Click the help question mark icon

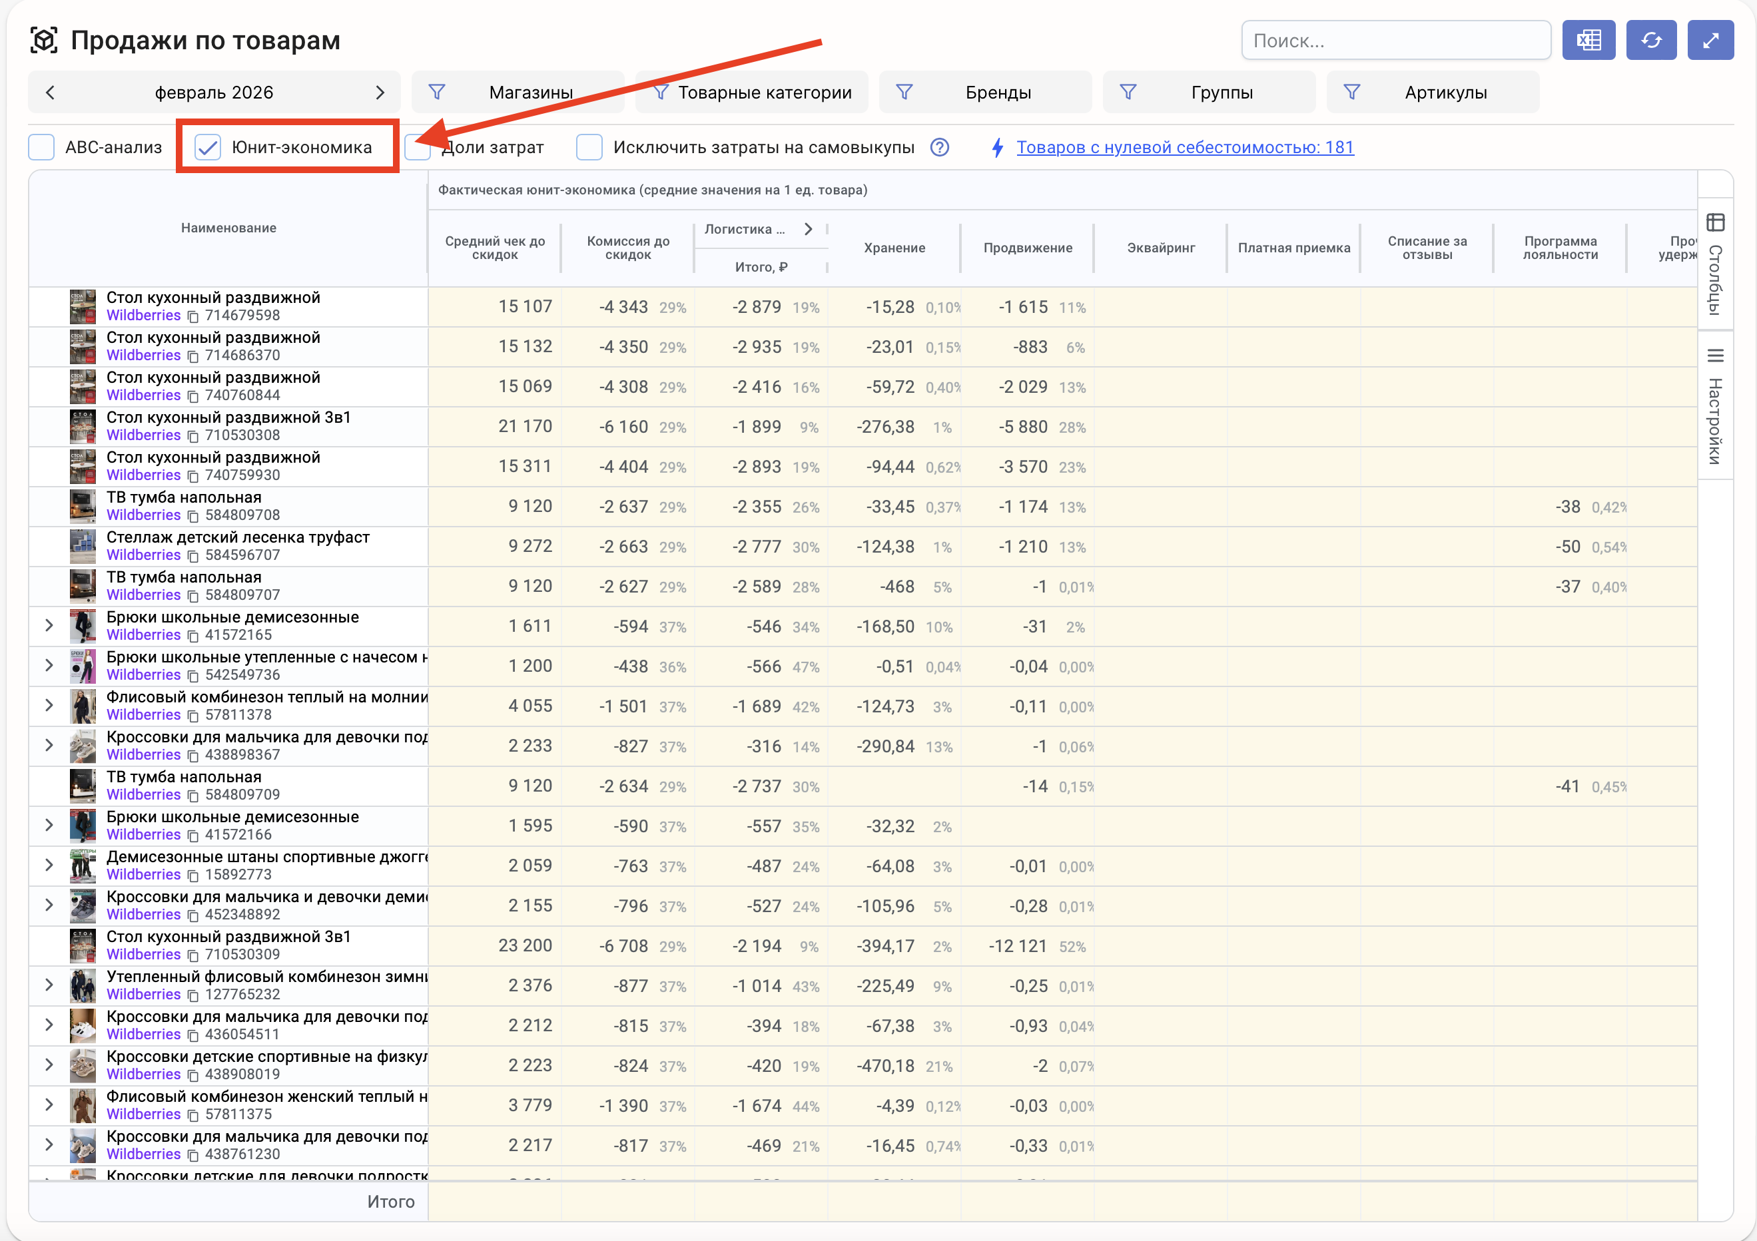[940, 147]
